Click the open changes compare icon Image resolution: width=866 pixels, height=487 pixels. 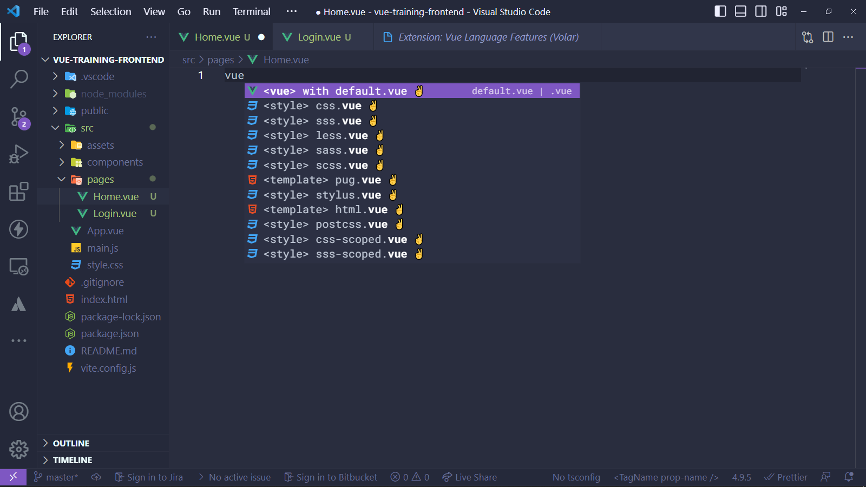tap(808, 37)
